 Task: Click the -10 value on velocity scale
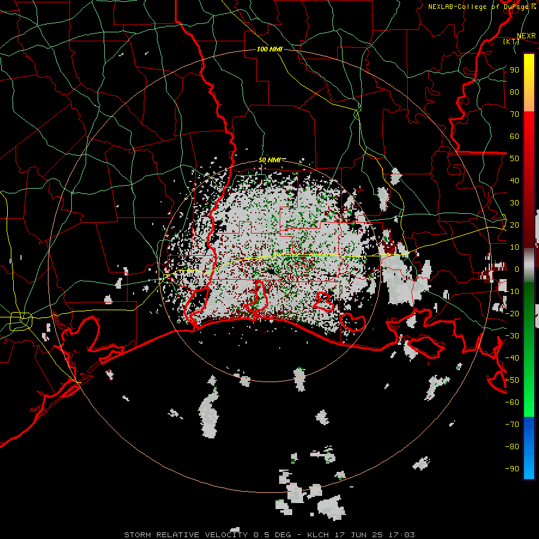click(512, 292)
